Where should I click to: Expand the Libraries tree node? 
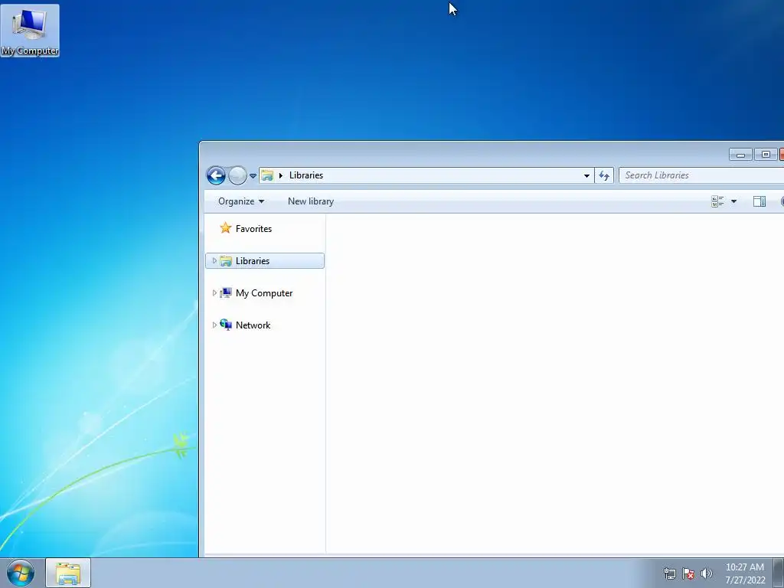pyautogui.click(x=214, y=261)
